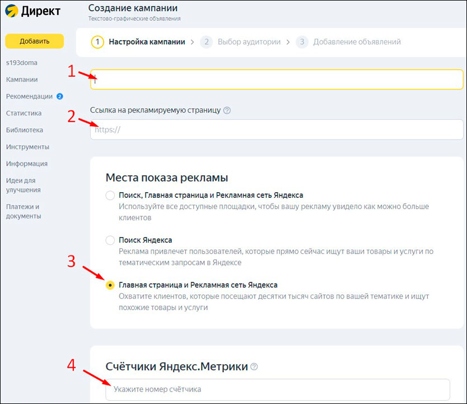Viewport: 467px width, 404px height.
Task: Click step 2 circle icon
Action: click(x=207, y=42)
